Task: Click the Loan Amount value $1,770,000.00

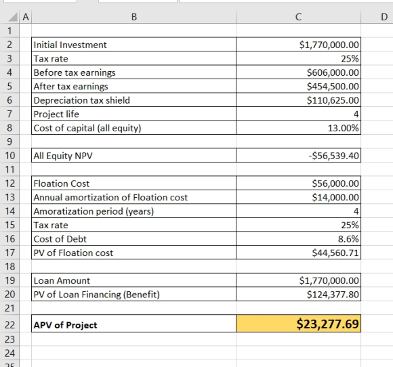Action: [x=298, y=280]
